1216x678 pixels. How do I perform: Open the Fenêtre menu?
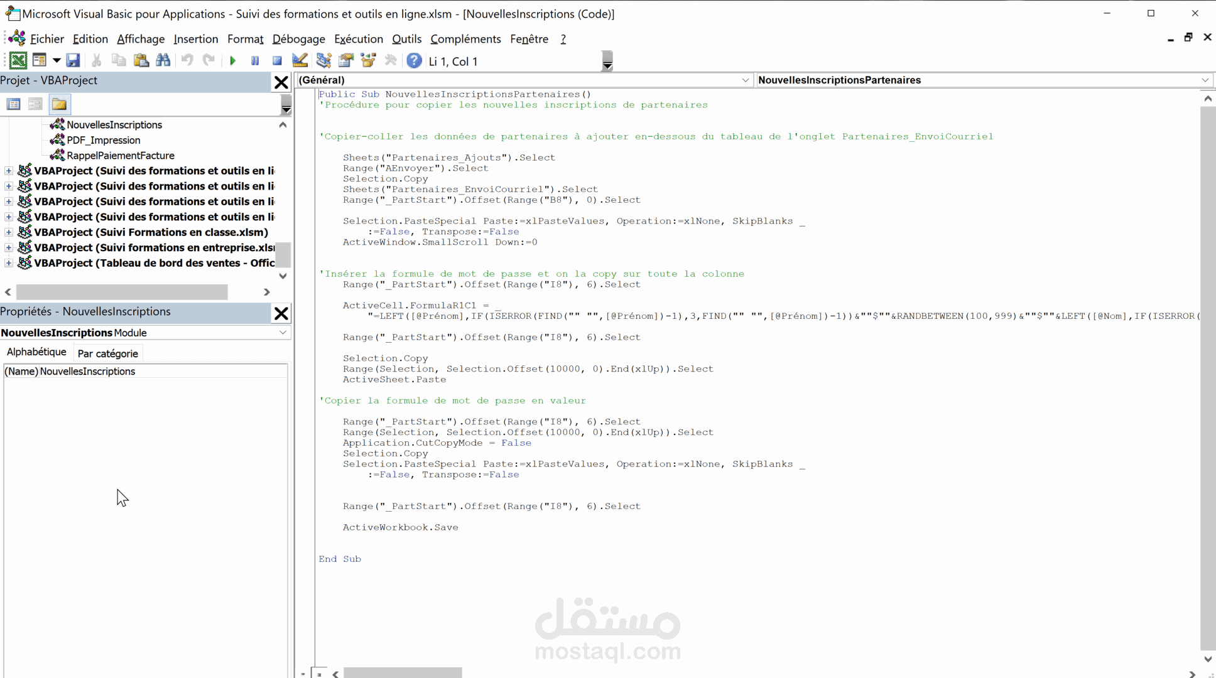(529, 39)
